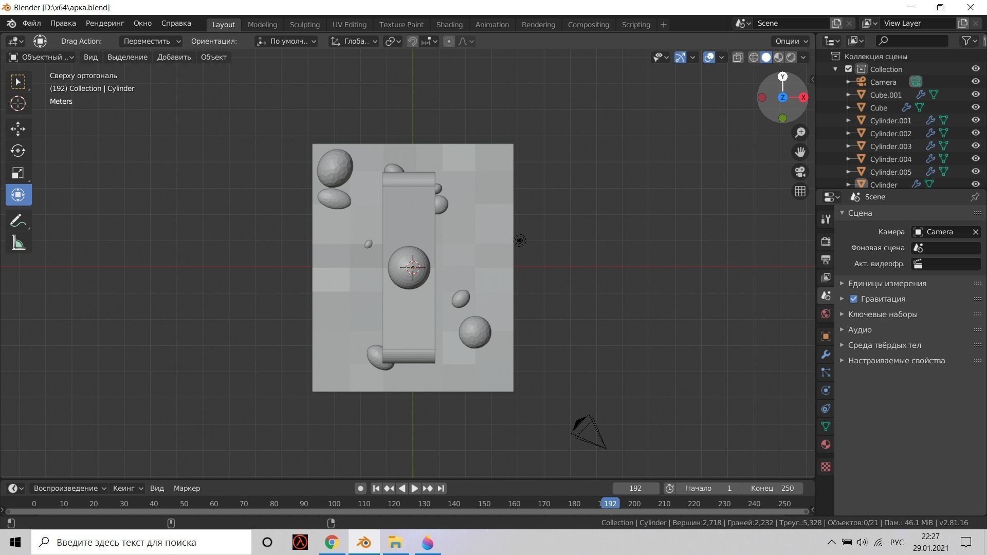
Task: Click the Опции button in header
Action: pyautogui.click(x=791, y=41)
